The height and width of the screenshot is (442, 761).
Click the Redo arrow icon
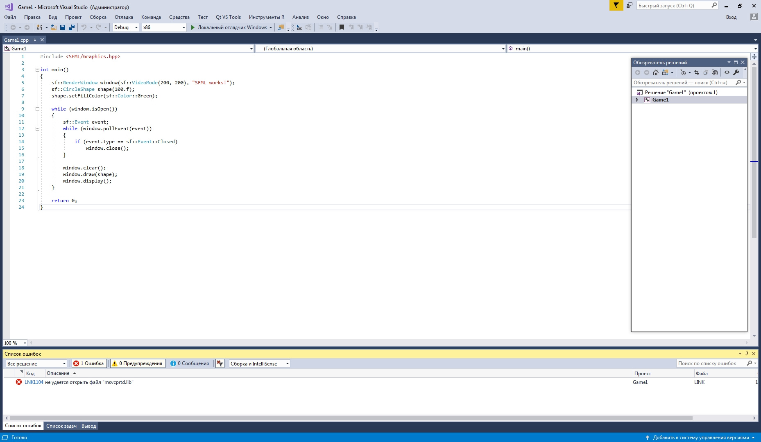[98, 27]
